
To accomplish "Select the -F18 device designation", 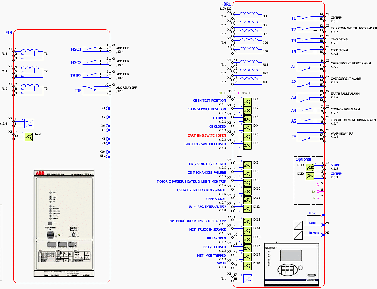I will pyautogui.click(x=8, y=33).
